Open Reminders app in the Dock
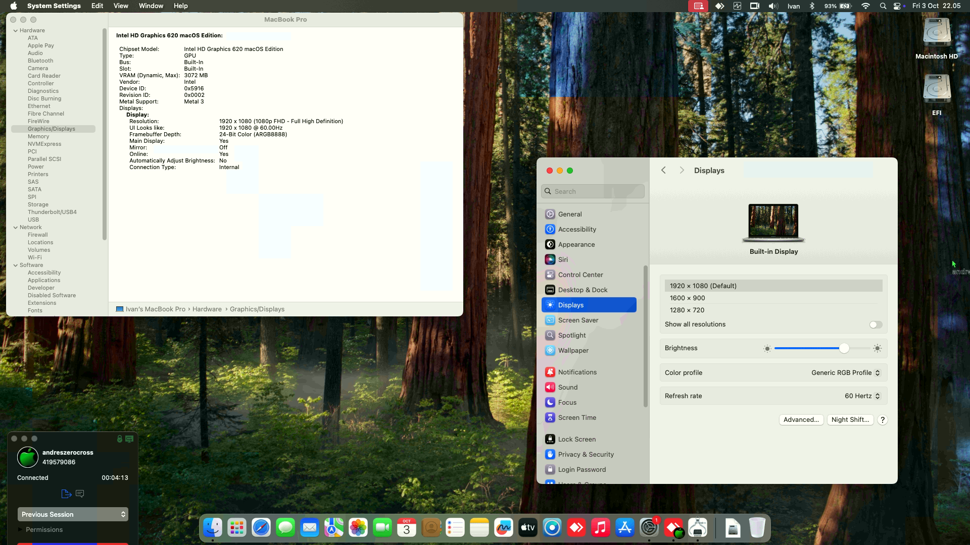This screenshot has height=545, width=970. 455,528
